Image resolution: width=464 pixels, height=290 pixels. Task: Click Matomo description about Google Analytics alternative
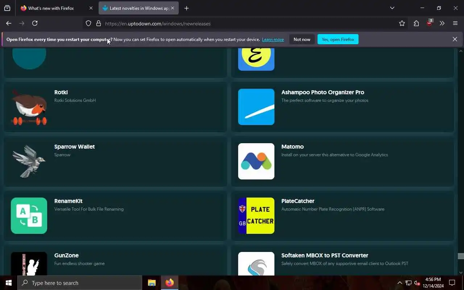coord(335,155)
